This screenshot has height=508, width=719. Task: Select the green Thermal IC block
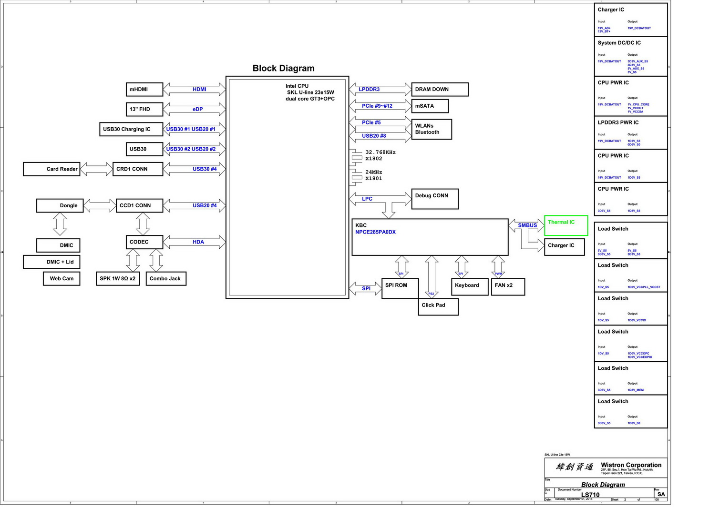pyautogui.click(x=566, y=225)
